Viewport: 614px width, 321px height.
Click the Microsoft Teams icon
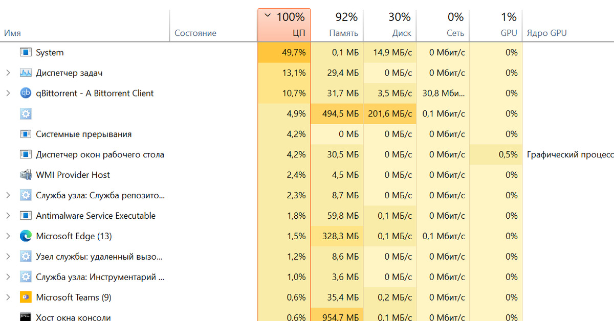point(26,297)
